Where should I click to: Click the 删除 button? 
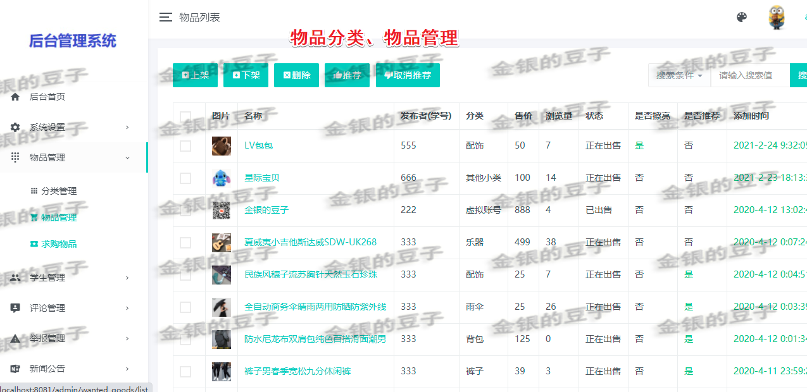point(296,75)
